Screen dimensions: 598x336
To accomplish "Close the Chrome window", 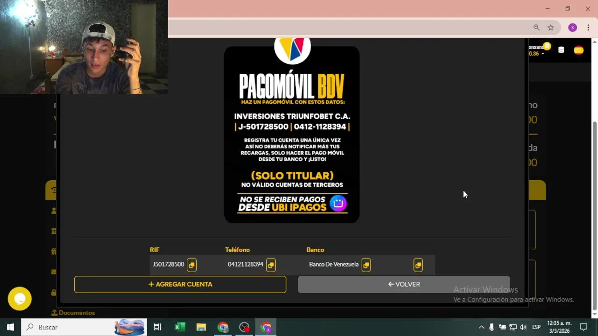I will pyautogui.click(x=588, y=8).
